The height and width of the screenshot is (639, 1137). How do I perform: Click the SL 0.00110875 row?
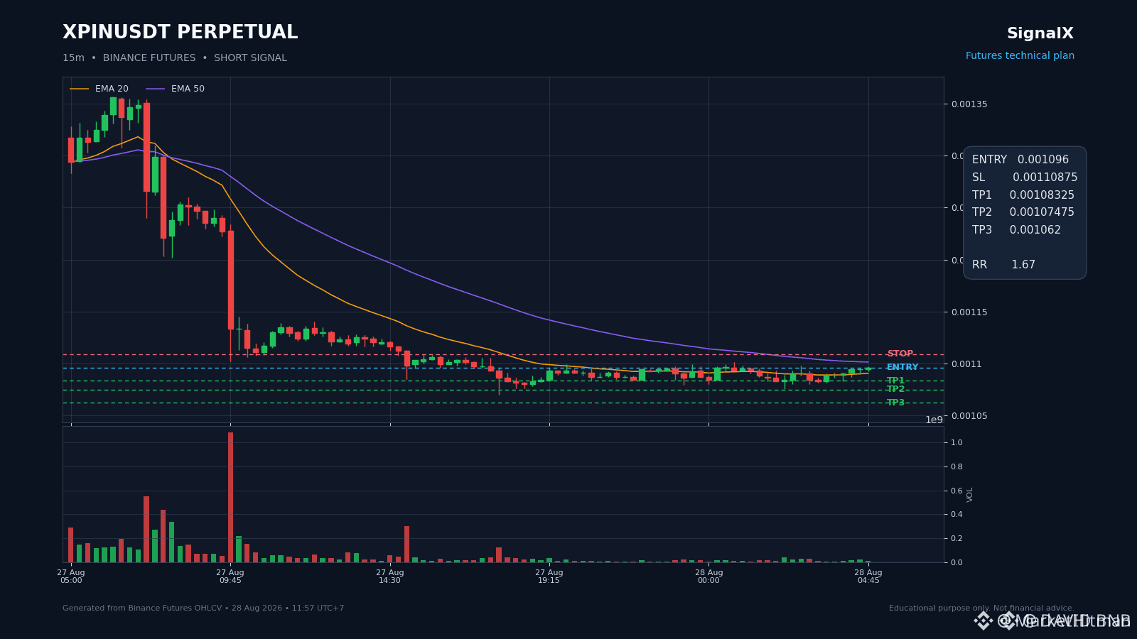coord(1025,177)
